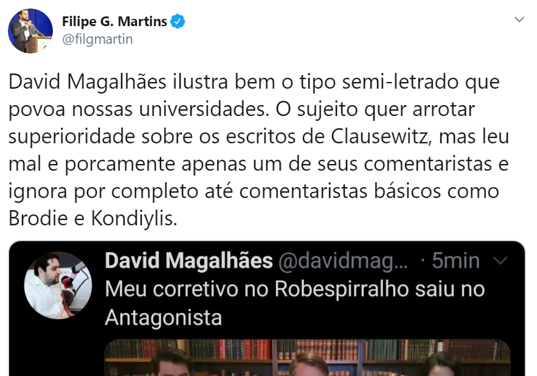Click the quoted tweet text about Robespirralho
This screenshot has width=537, height=376.
pos(294,304)
